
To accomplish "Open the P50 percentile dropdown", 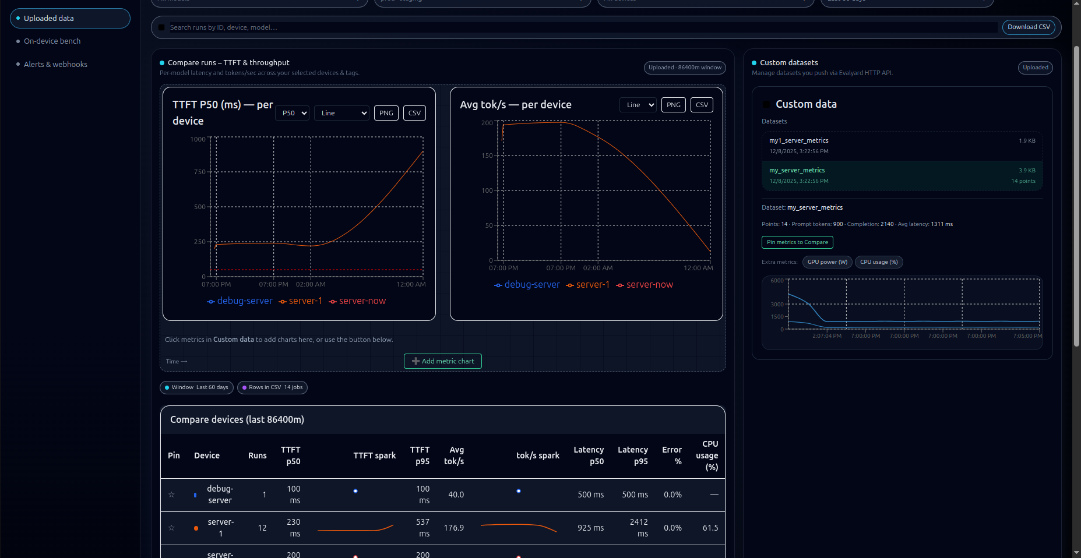I will (292, 113).
